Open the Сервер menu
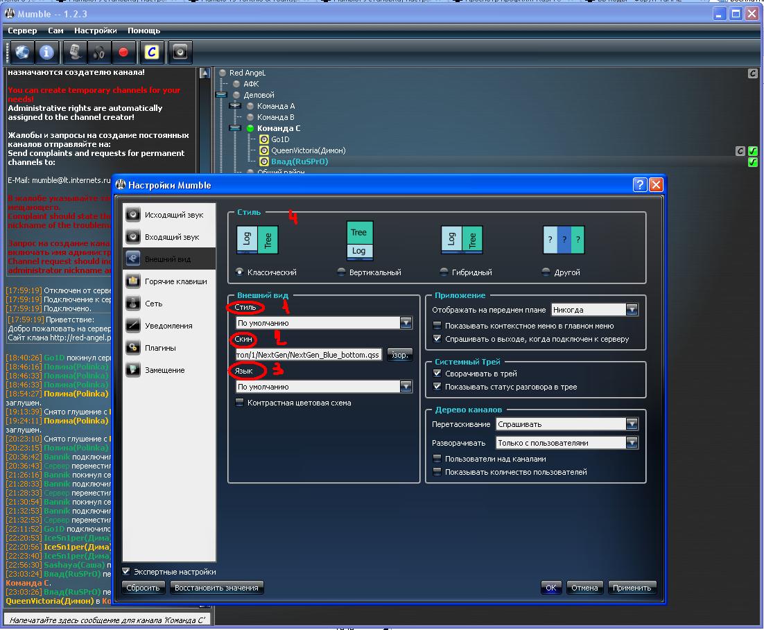 pyautogui.click(x=22, y=30)
